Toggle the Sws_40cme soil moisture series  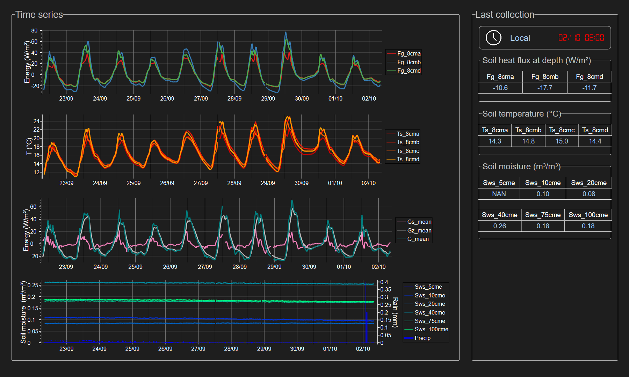(429, 313)
